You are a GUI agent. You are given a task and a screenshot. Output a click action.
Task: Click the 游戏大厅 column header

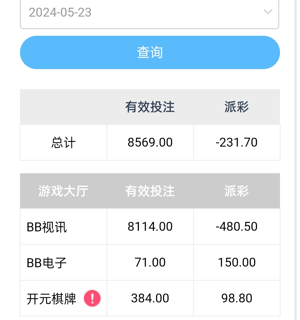point(63,191)
